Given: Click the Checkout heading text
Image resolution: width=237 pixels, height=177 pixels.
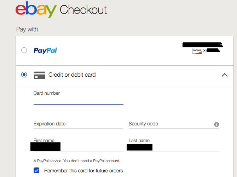Looking at the screenshot, I should click(x=83, y=10).
